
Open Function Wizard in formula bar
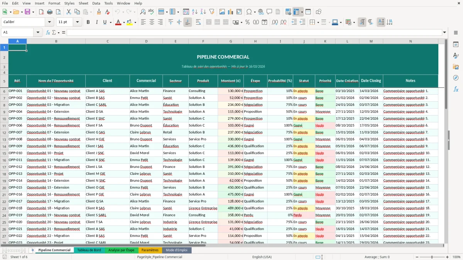(48, 32)
